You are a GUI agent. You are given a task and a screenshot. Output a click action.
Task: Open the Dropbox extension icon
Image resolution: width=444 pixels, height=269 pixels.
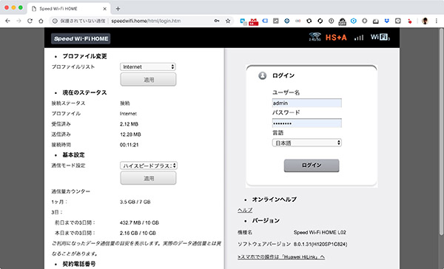coord(387,21)
